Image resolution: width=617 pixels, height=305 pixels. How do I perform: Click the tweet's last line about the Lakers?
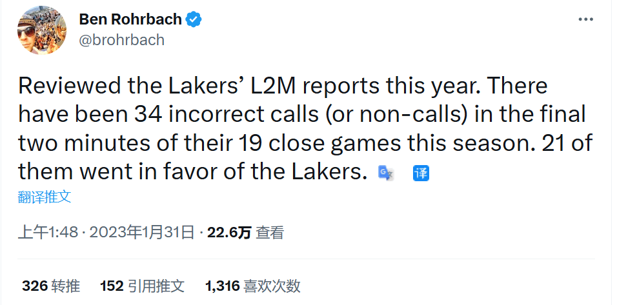[192, 172]
